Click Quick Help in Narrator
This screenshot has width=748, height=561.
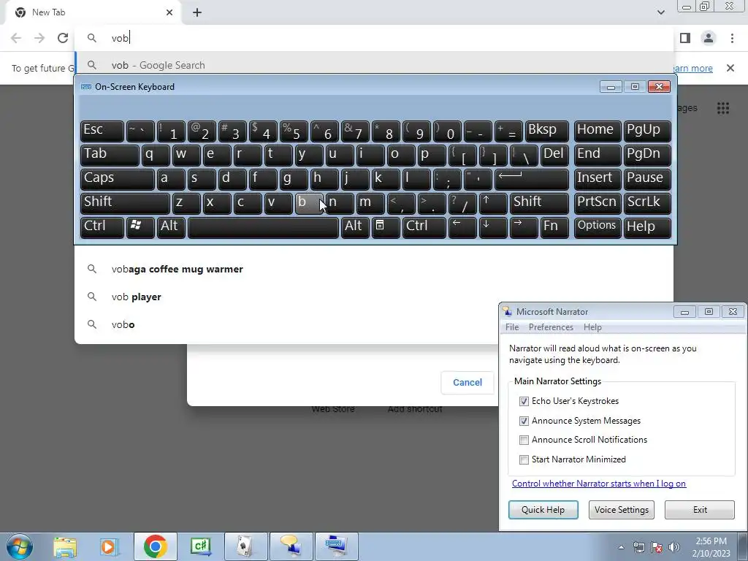pyautogui.click(x=543, y=509)
